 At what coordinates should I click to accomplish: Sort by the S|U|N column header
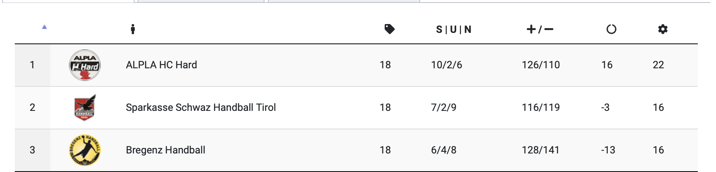click(x=454, y=30)
